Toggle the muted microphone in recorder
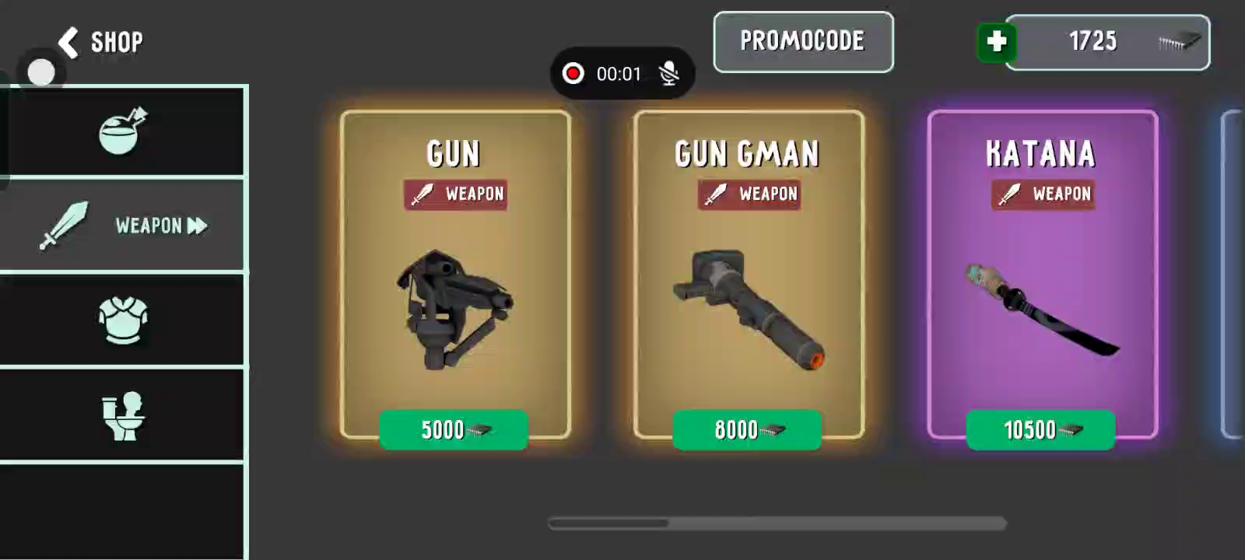 (x=669, y=74)
